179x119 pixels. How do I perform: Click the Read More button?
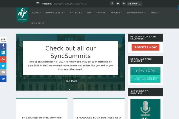(70, 81)
